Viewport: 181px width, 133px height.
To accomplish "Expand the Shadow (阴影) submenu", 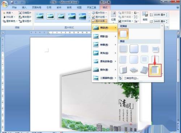I will (x=105, y=36).
